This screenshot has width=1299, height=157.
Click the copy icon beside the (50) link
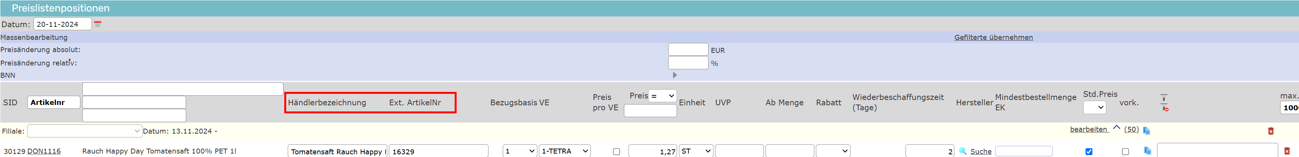[x=1146, y=131]
